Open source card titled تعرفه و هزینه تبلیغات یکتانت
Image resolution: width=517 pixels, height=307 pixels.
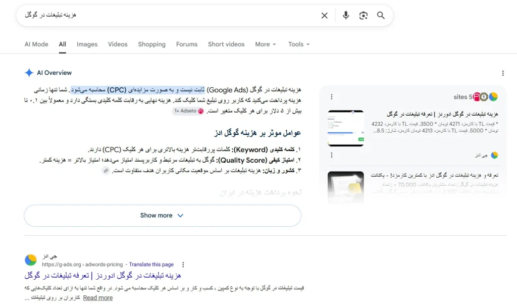pyautogui.click(x=434, y=175)
